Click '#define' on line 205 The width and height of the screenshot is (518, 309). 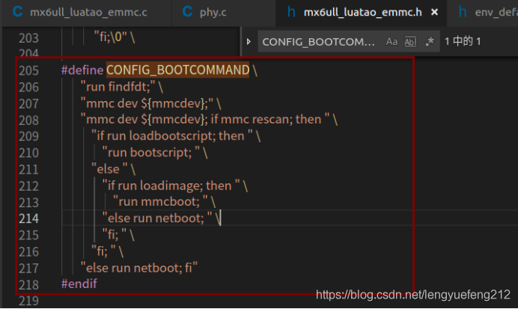point(82,70)
